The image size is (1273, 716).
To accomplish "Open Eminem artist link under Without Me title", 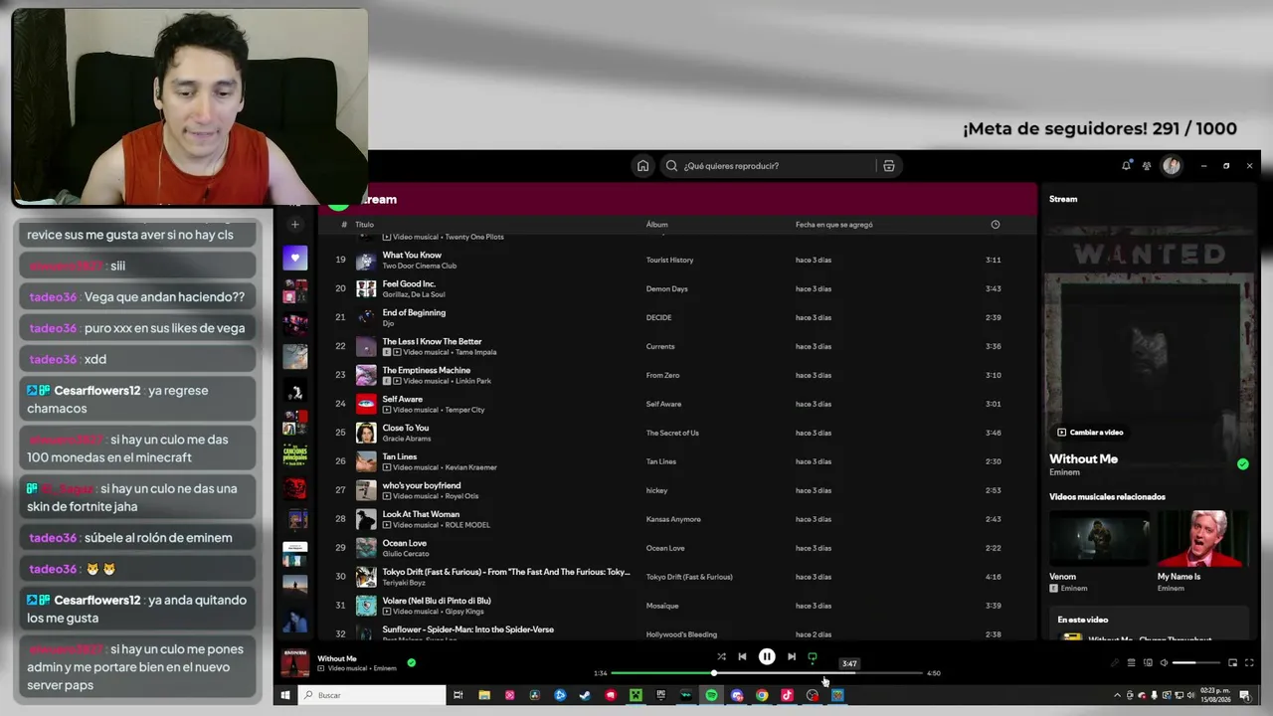I will coord(1064,472).
